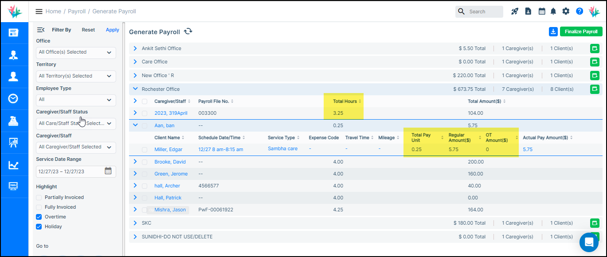
Task: Open the notifications bell icon
Action: [x=553, y=11]
